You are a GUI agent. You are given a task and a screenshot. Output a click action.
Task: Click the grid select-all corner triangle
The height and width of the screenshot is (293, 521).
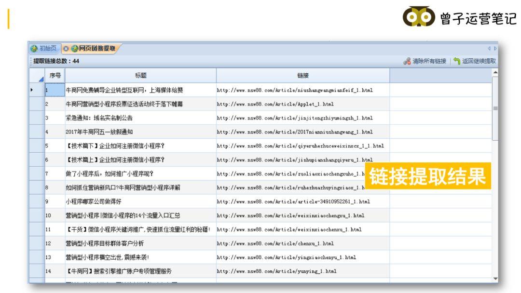41,79
